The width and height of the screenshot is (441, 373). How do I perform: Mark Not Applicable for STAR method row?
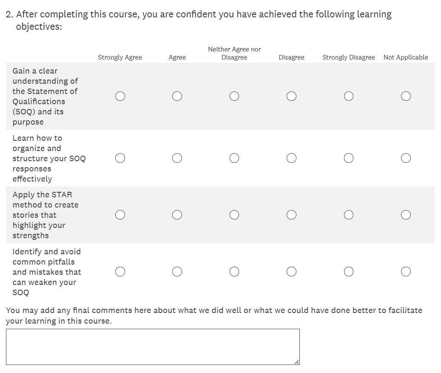coord(406,215)
